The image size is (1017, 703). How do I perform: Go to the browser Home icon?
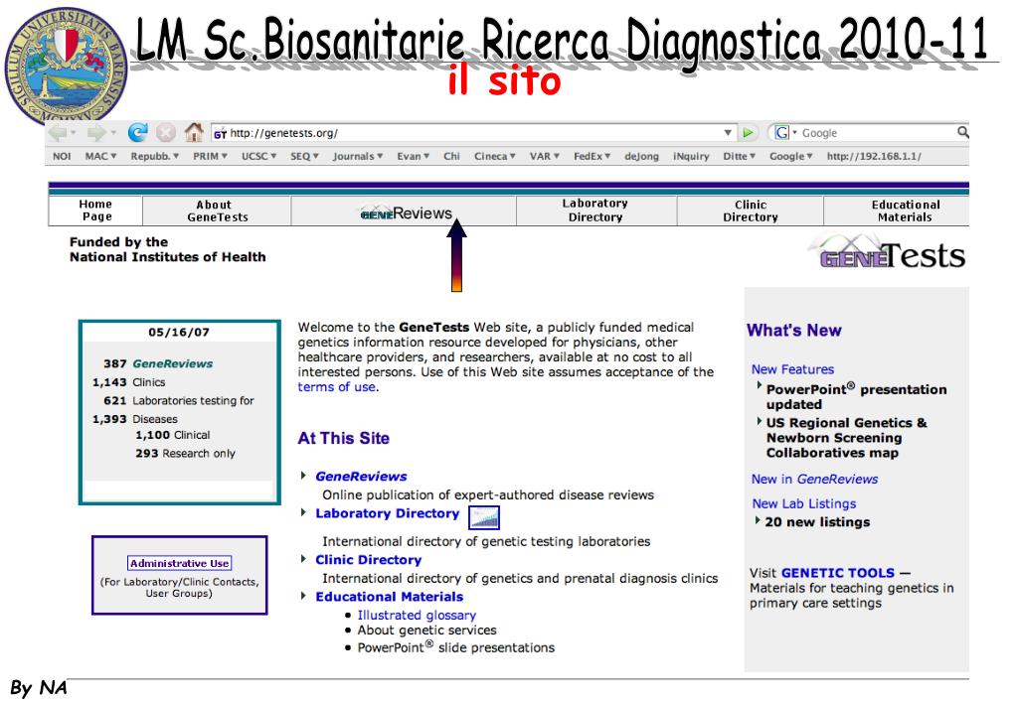tap(194, 132)
